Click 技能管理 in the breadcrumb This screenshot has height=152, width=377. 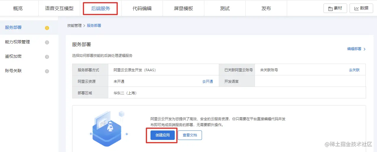(x=75, y=26)
